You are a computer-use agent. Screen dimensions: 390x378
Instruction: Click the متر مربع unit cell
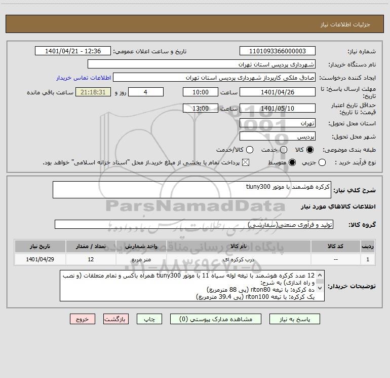[x=141, y=259]
